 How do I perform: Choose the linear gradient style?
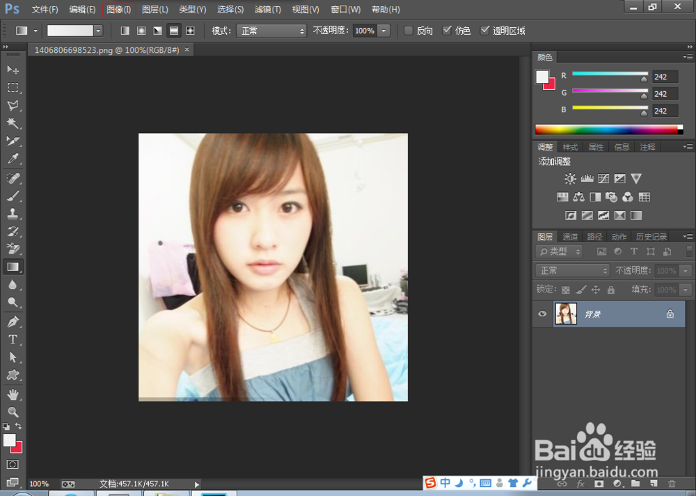[x=125, y=31]
